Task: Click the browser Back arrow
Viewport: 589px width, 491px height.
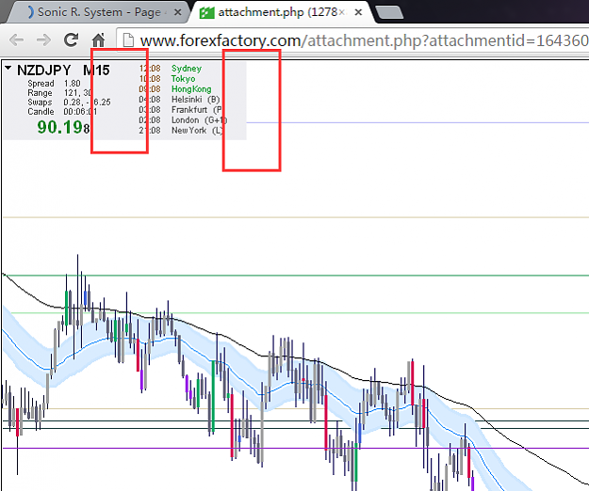Action: pos(16,40)
